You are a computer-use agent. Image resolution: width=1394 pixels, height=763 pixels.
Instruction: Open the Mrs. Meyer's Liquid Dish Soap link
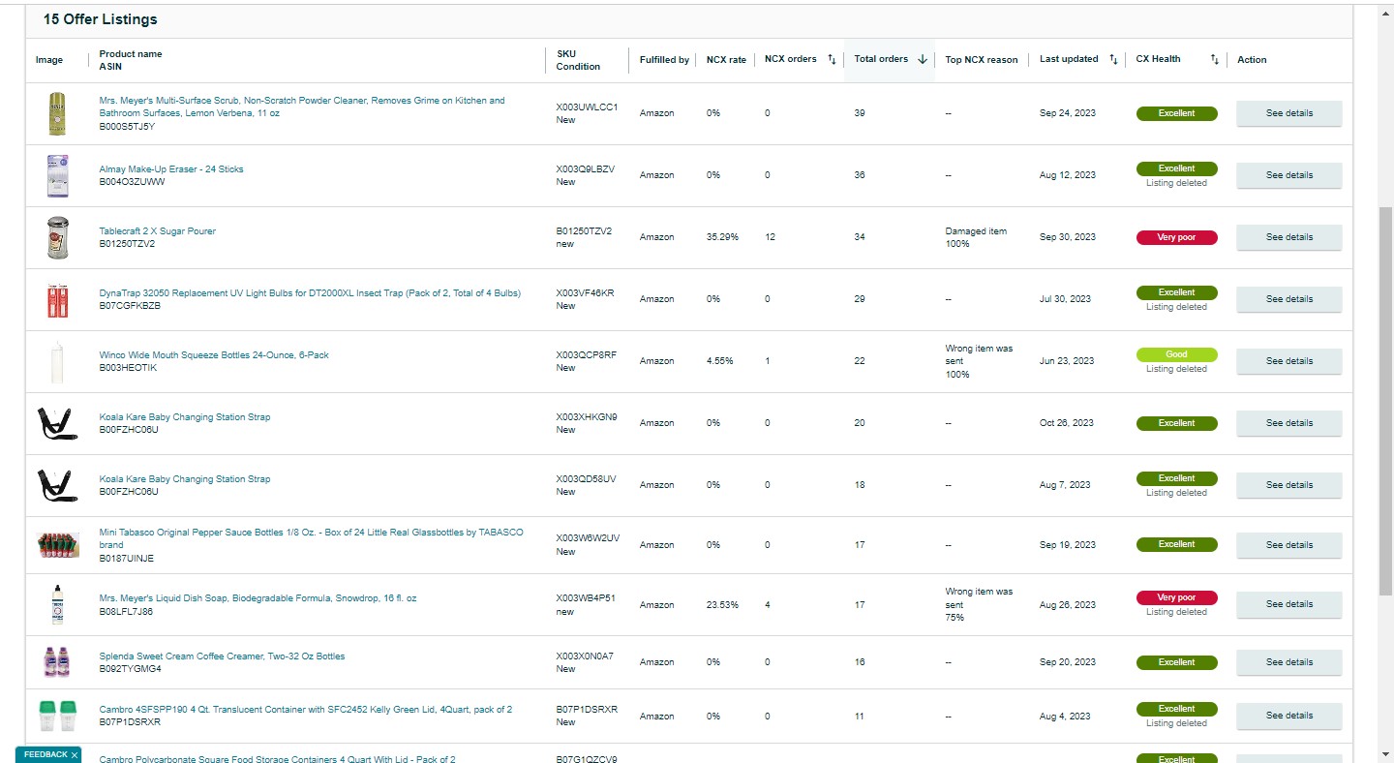pos(258,598)
